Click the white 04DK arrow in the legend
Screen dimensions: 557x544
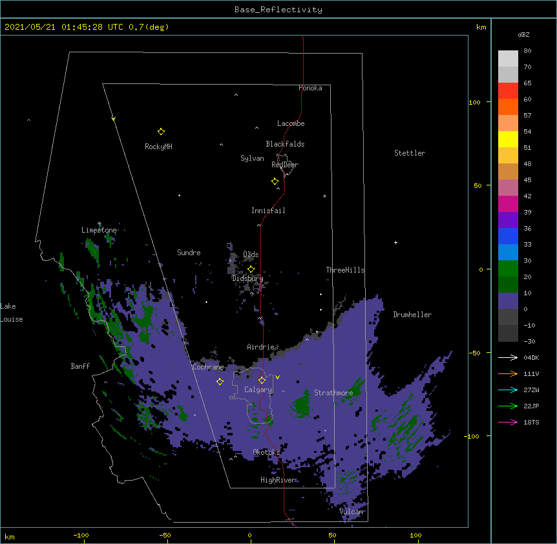(508, 357)
